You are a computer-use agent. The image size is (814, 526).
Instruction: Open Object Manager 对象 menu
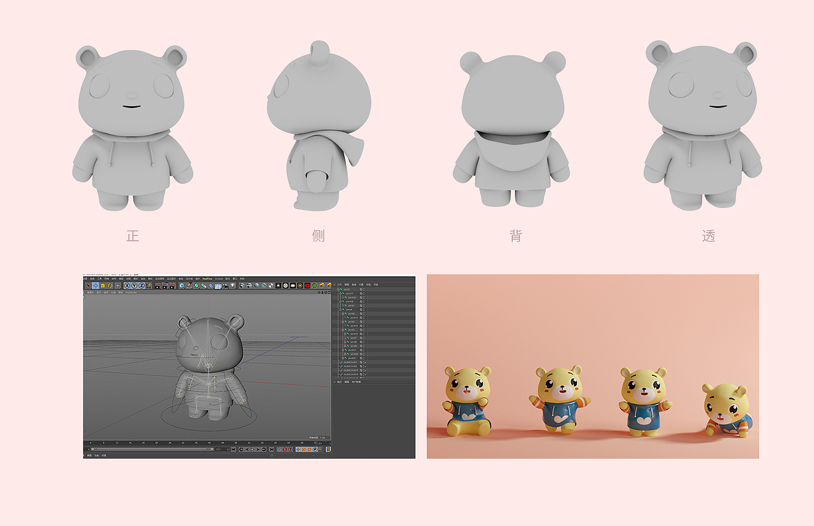click(361, 284)
